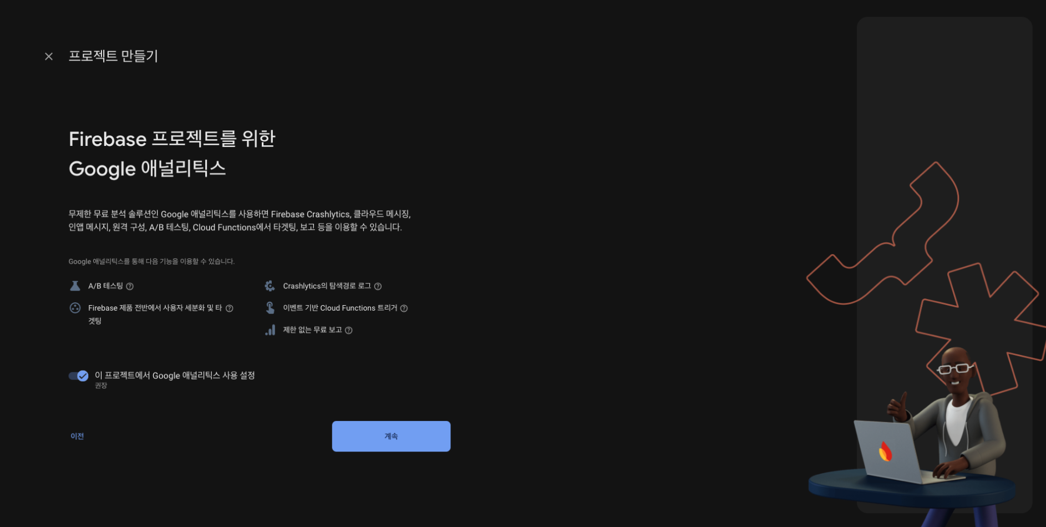Click the 계속 button
The width and height of the screenshot is (1046, 527).
point(391,436)
